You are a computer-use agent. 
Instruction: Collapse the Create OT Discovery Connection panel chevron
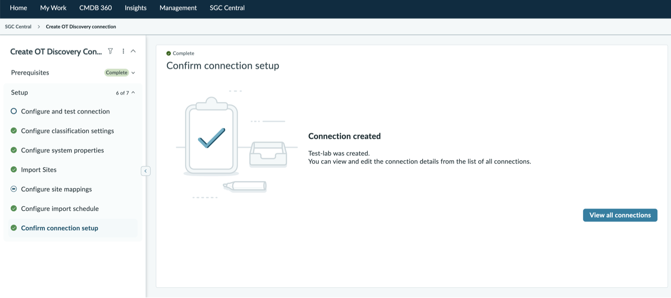(x=133, y=51)
